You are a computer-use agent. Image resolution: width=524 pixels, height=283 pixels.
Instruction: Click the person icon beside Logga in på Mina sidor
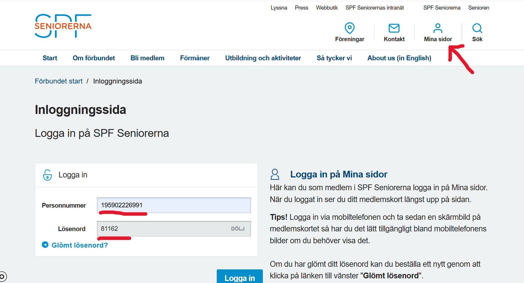click(275, 174)
